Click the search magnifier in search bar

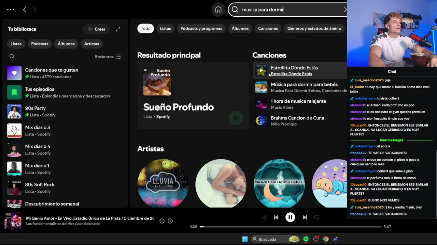[x=235, y=10]
